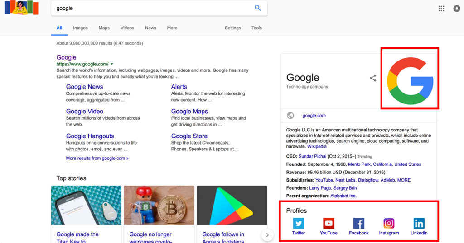Open the Google apps grid icon
This screenshot has height=243, width=464.
[x=441, y=9]
